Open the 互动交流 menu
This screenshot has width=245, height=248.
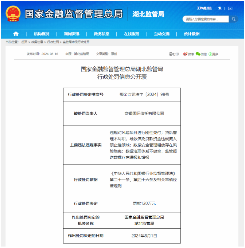coord(162,34)
